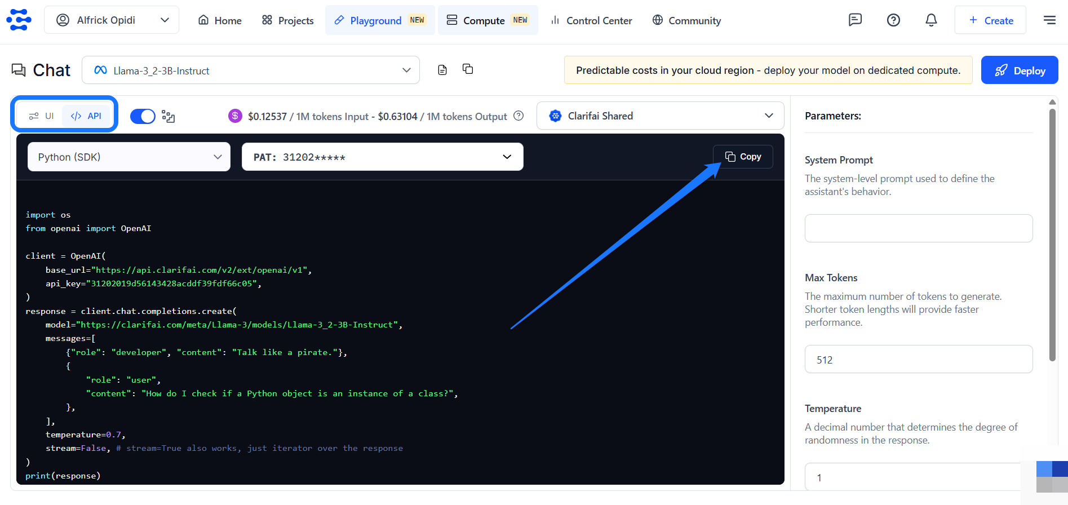This screenshot has width=1068, height=505.
Task: Open the Community menu item
Action: pyautogui.click(x=686, y=20)
